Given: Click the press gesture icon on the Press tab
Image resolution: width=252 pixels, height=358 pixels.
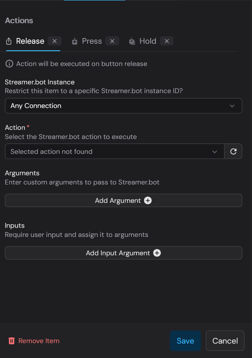Looking at the screenshot, I should (x=74, y=41).
